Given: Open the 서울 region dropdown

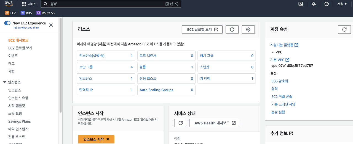Looking at the screenshot, I should [x=342, y=4].
